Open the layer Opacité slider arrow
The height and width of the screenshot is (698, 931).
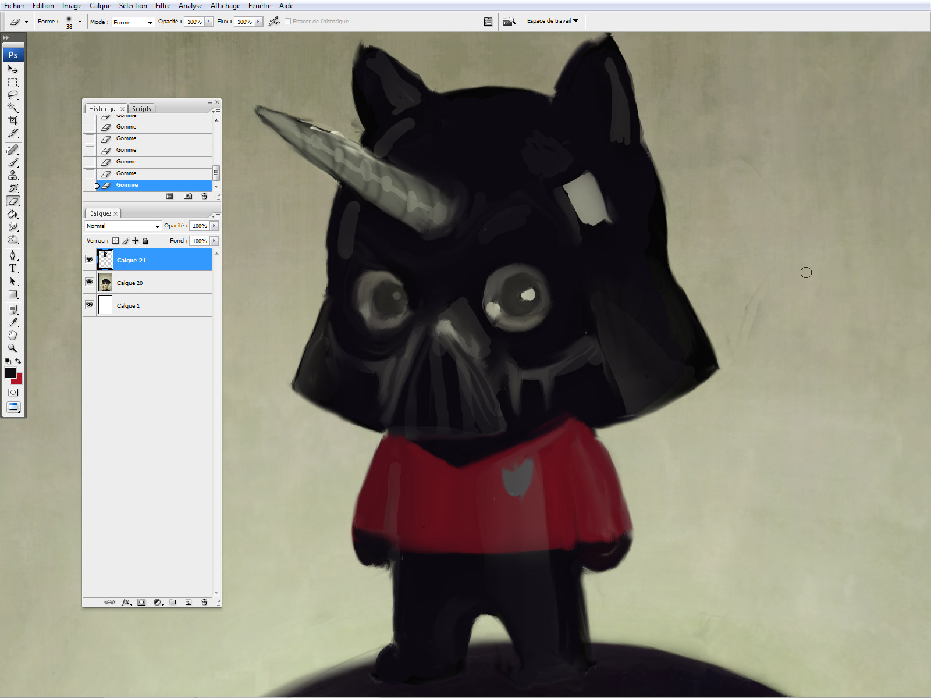coord(214,226)
